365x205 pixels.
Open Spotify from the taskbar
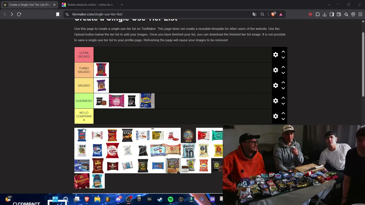(171, 199)
